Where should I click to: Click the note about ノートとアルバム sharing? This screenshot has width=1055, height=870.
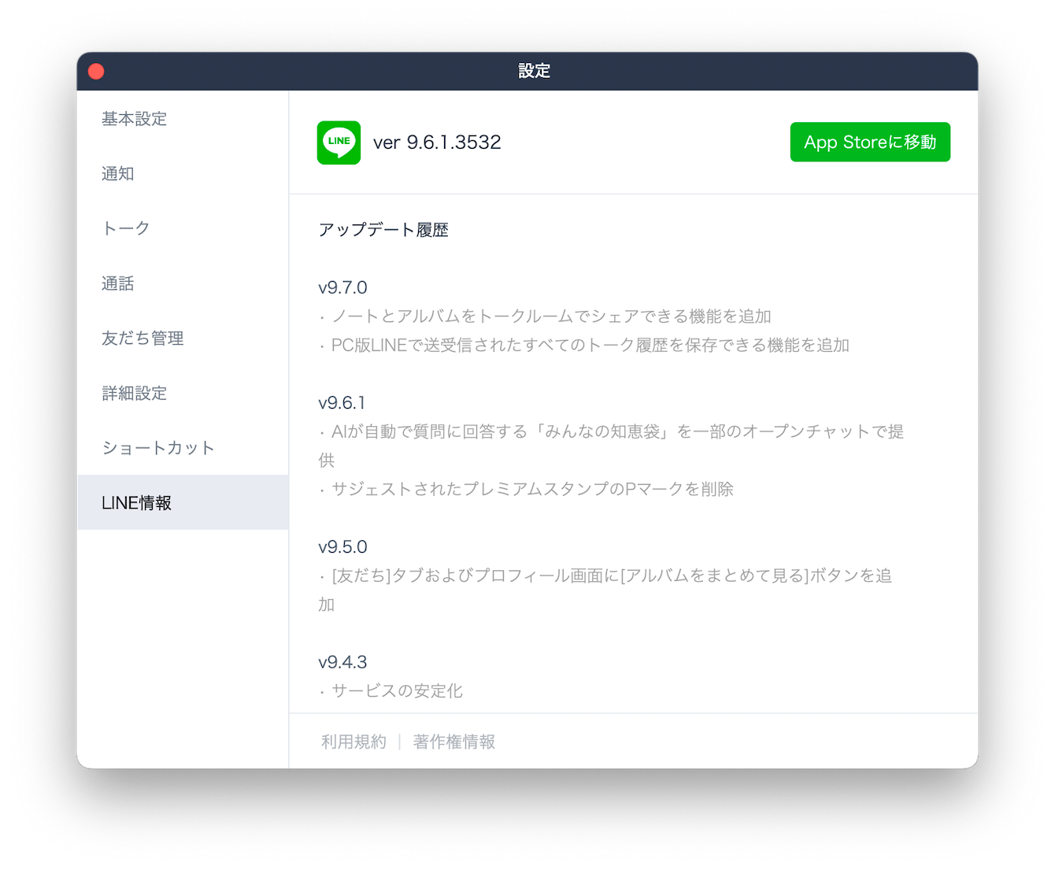point(546,317)
